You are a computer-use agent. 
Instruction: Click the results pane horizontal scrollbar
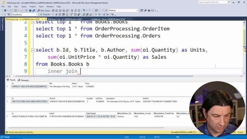(x=86, y=128)
